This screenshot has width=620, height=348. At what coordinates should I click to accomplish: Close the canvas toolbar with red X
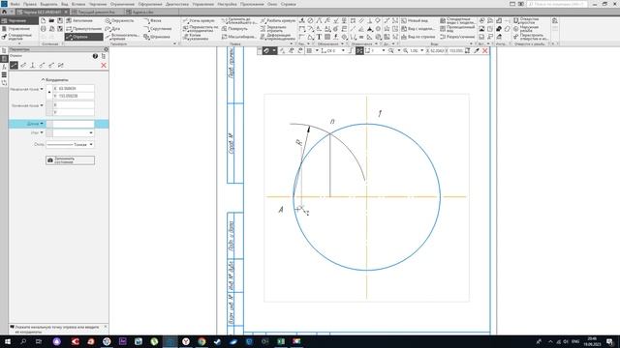[484, 51]
